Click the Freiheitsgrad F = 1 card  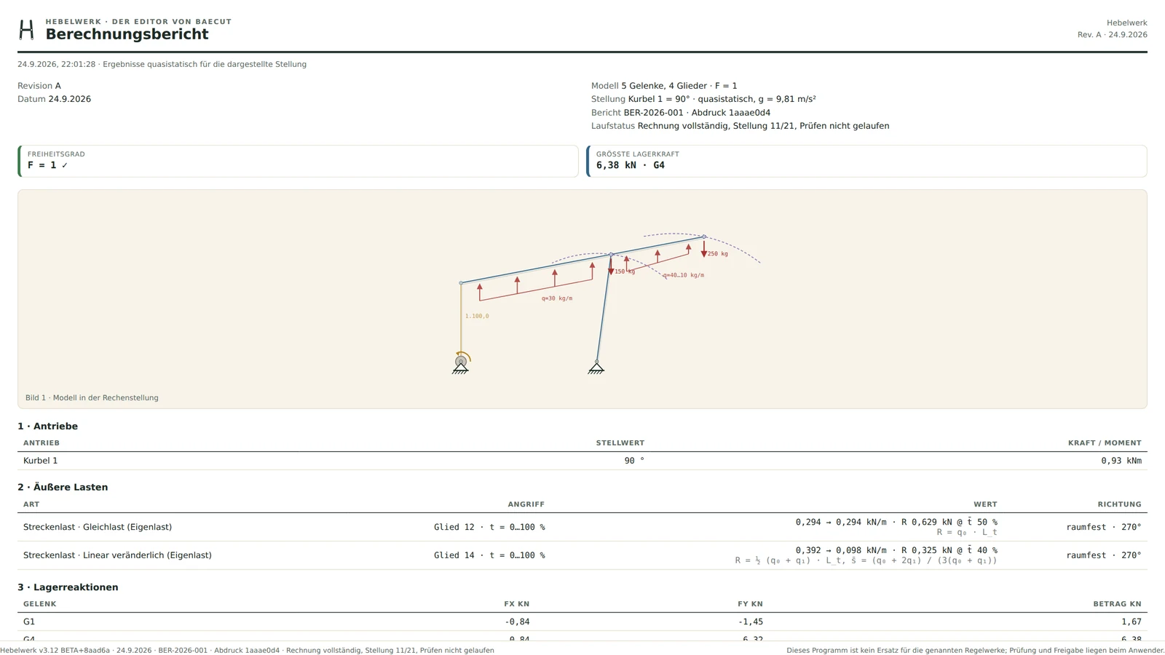(298, 161)
